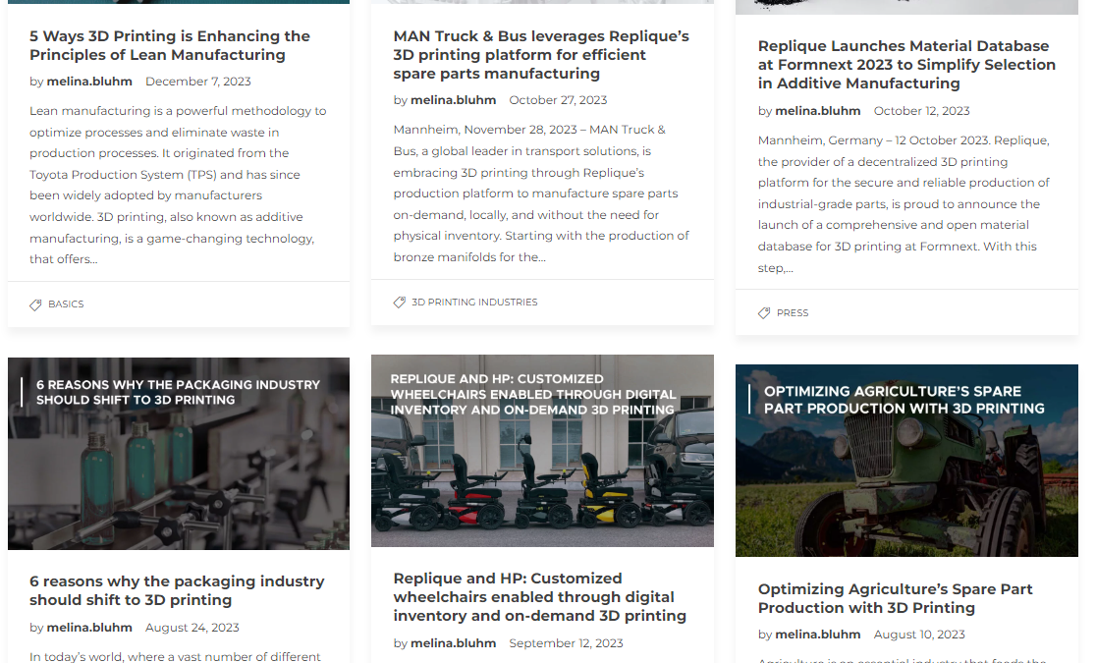Open '6 reasons why the packaging industry' title
Screen dimensions: 1096x663
point(177,590)
